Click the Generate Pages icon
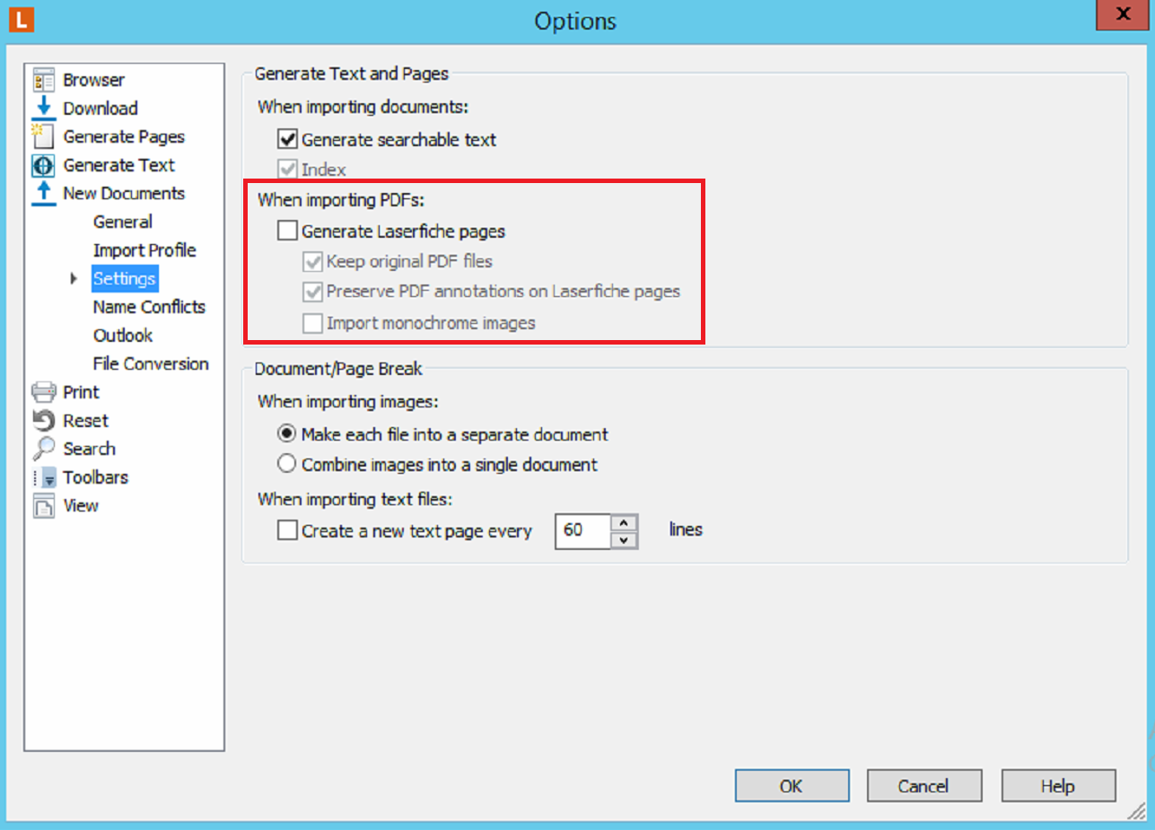Screen dimensions: 1155x830 click(44, 136)
